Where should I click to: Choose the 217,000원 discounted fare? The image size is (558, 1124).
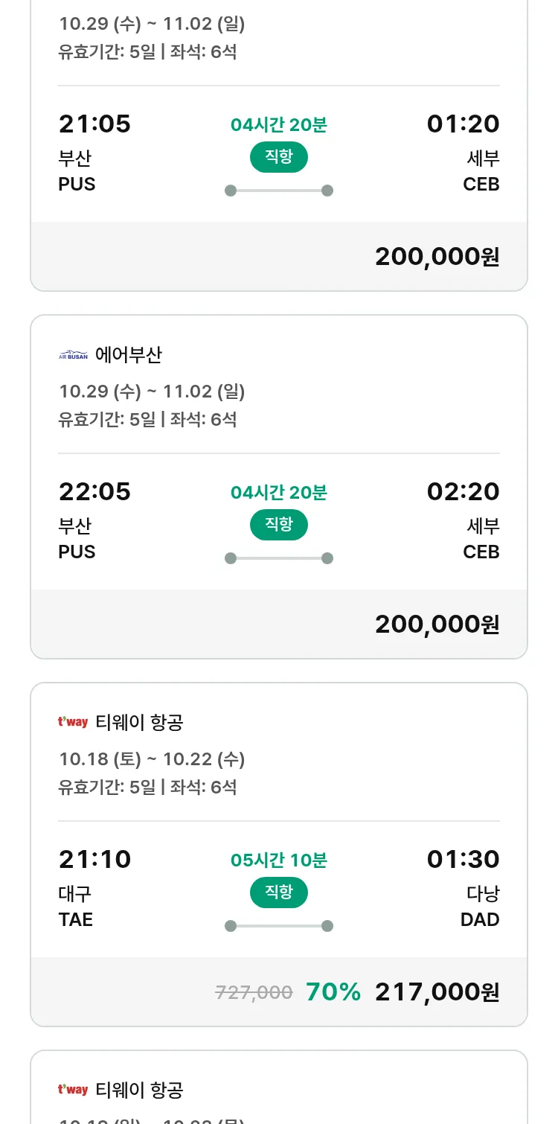437,992
